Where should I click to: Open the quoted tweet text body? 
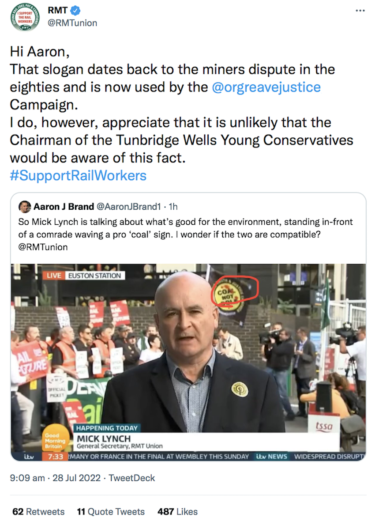click(186, 234)
